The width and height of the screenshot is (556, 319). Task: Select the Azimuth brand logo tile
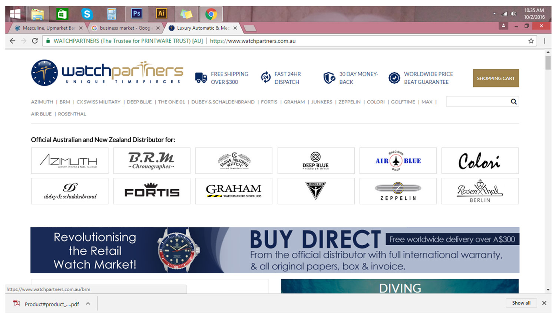coord(70,161)
